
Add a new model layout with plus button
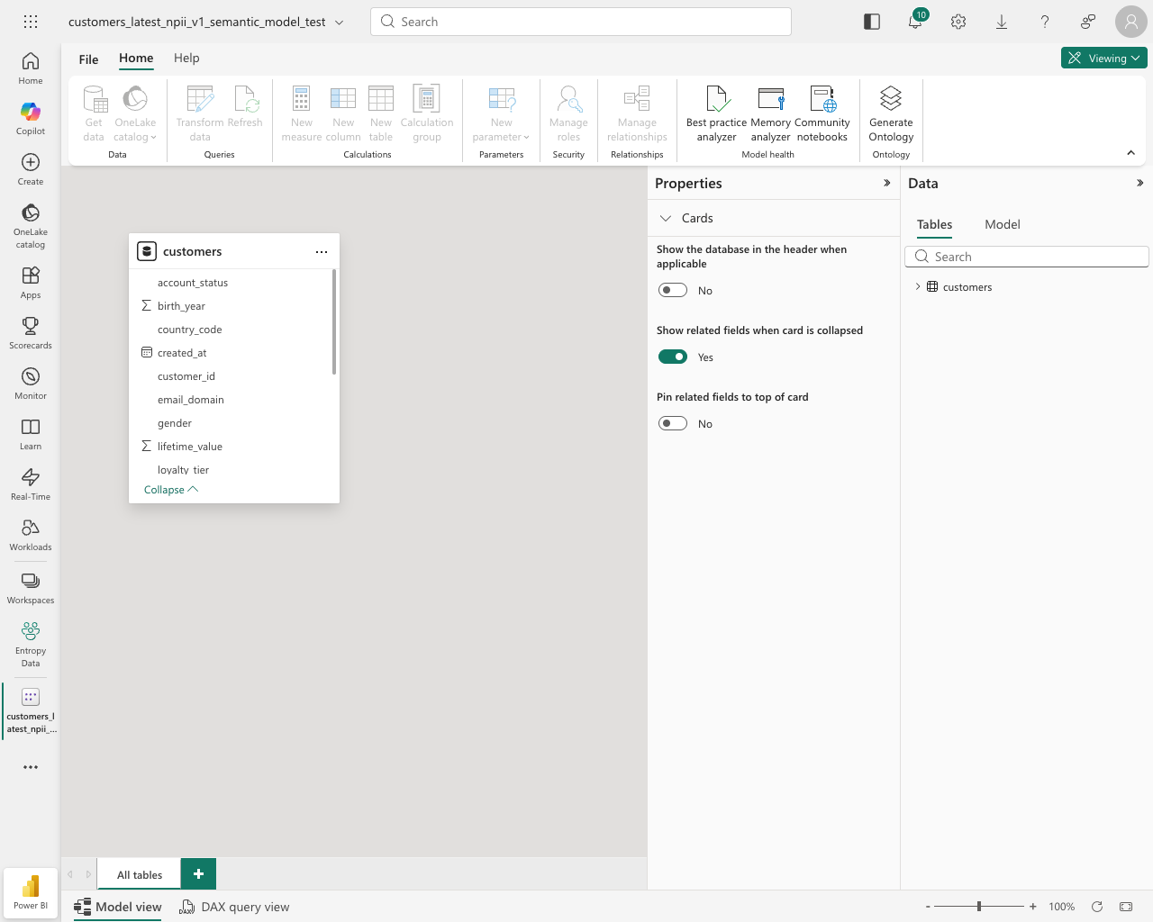[198, 873]
